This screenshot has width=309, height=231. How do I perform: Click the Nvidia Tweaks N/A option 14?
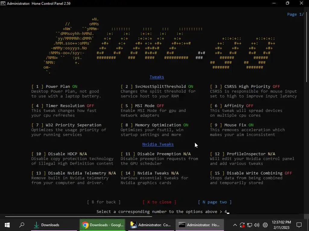pos(150,173)
